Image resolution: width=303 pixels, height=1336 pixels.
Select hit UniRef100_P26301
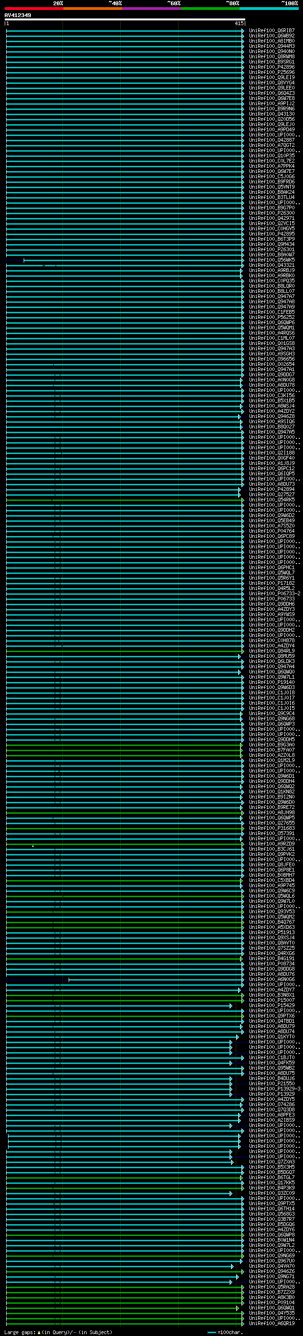point(271,249)
